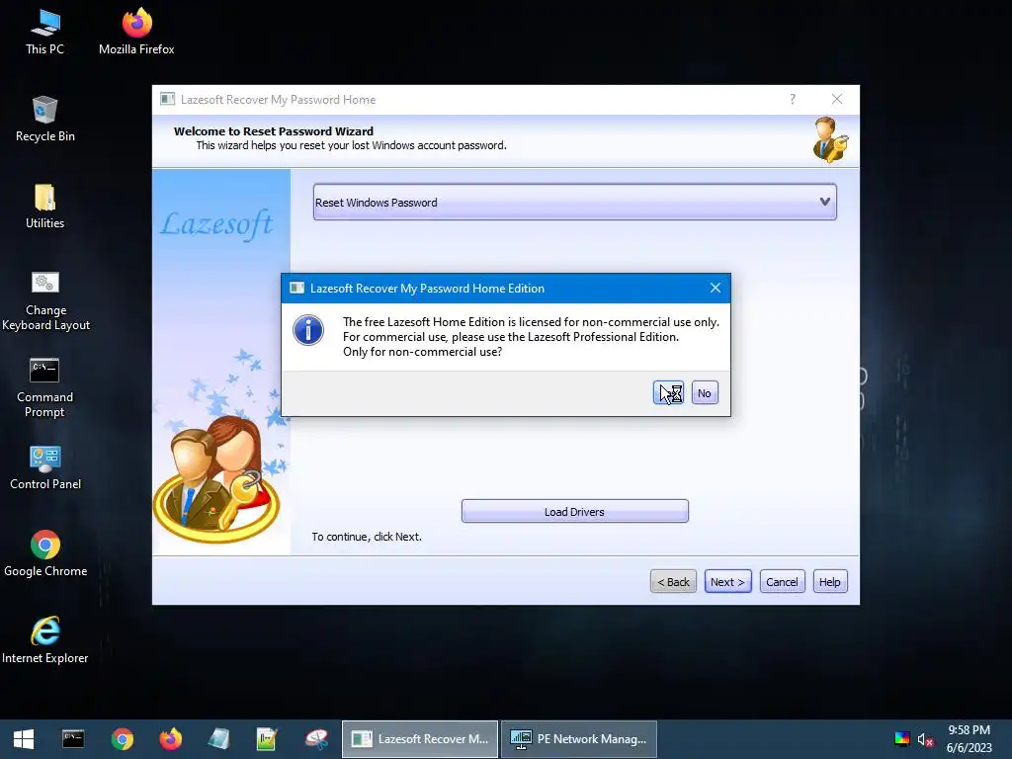
Task: Click the < Back button
Action: (673, 581)
